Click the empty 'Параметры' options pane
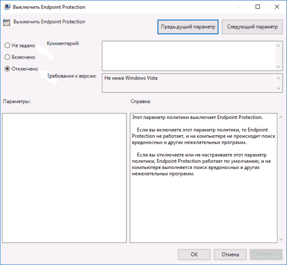Screen dimensions: 287x265 [64, 178]
